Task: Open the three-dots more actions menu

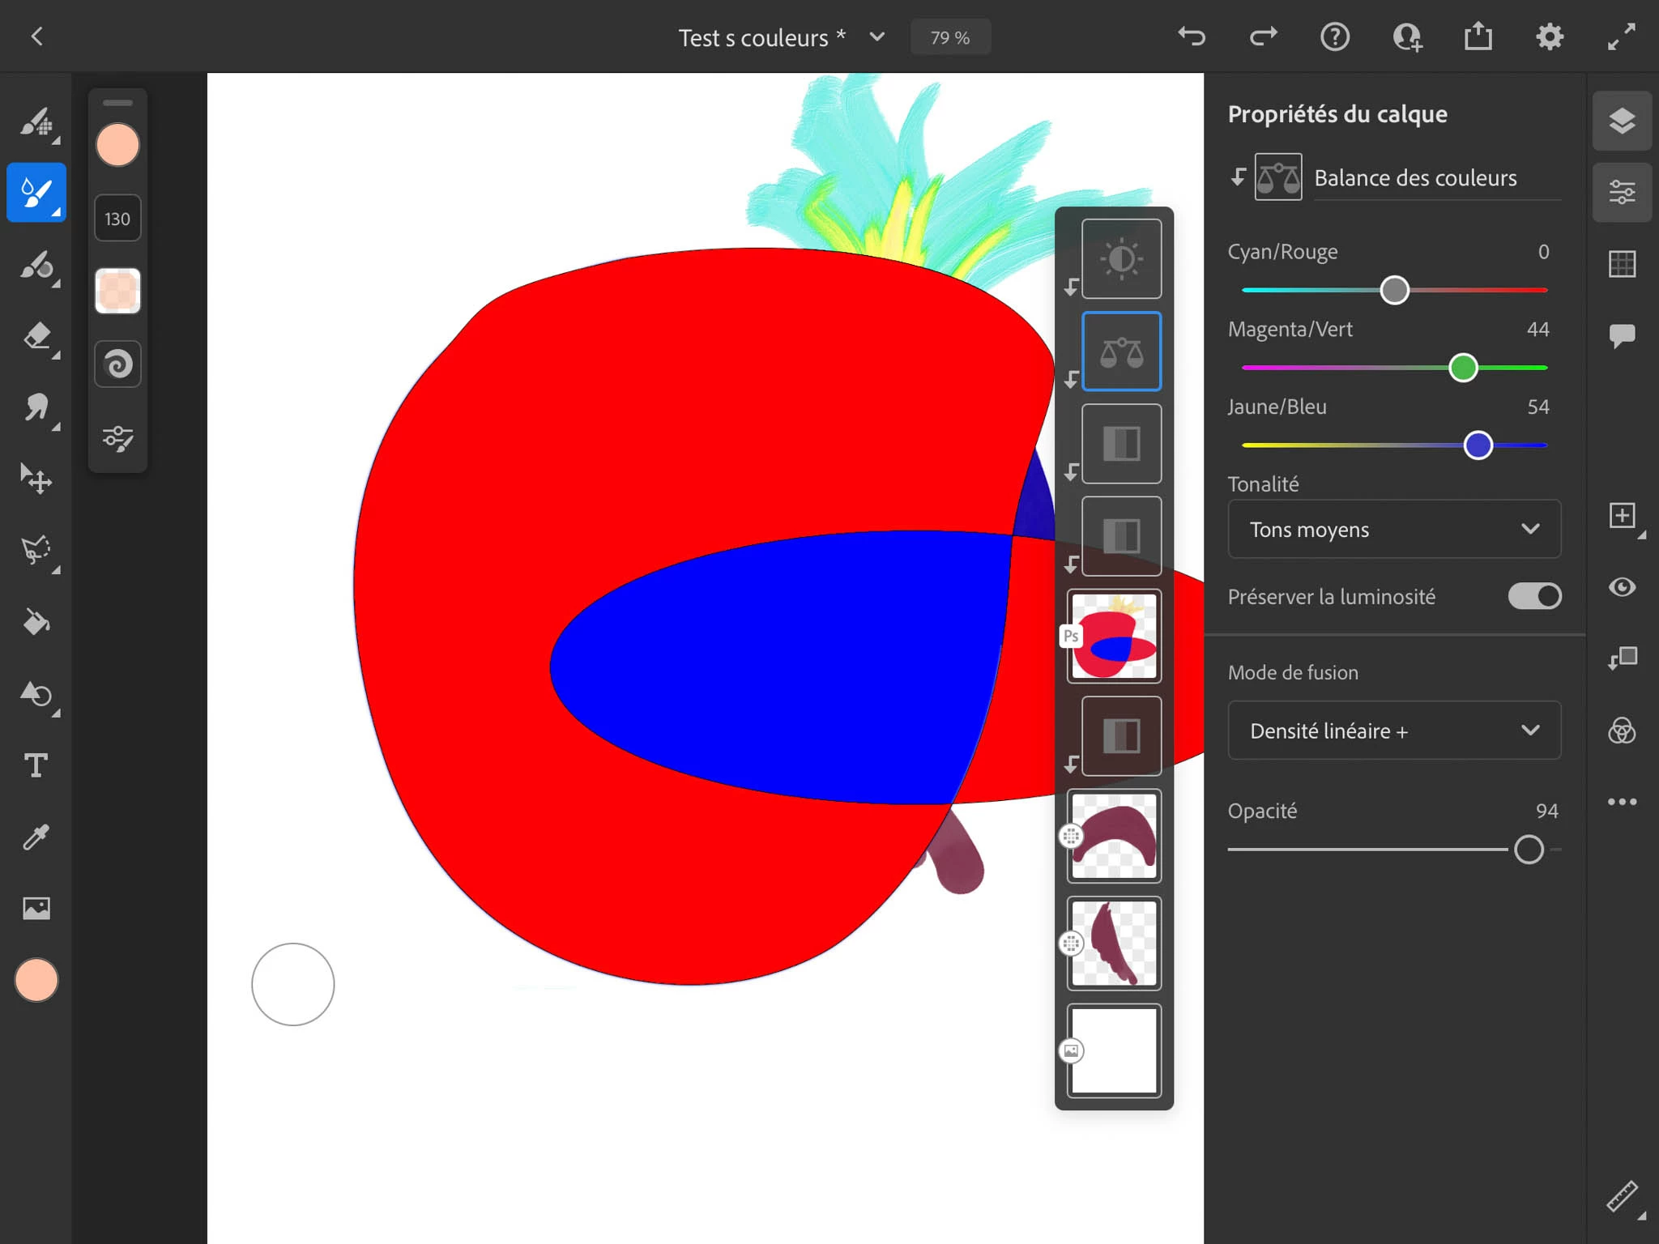Action: [x=1622, y=802]
